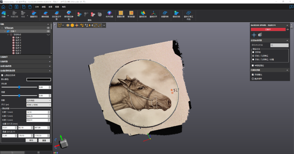Collapse the viewport toolbar with left arrow
Viewport: 294px width, 154px height.
click(55, 25)
